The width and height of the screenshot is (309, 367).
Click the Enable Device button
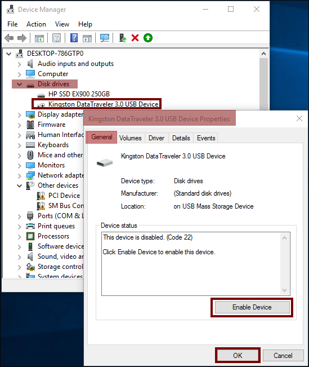[x=252, y=307]
